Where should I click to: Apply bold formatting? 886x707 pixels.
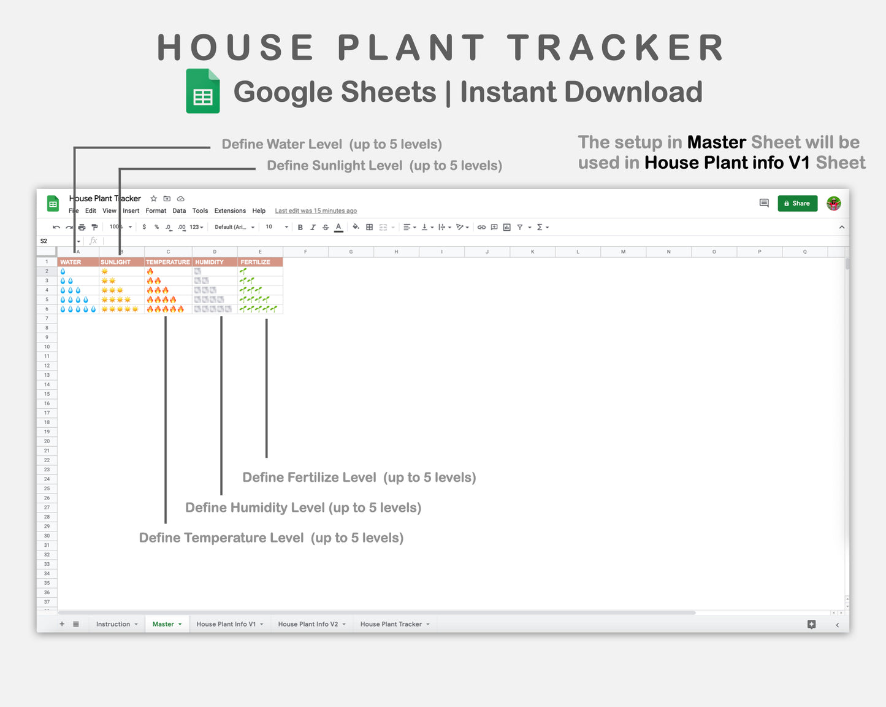(300, 227)
